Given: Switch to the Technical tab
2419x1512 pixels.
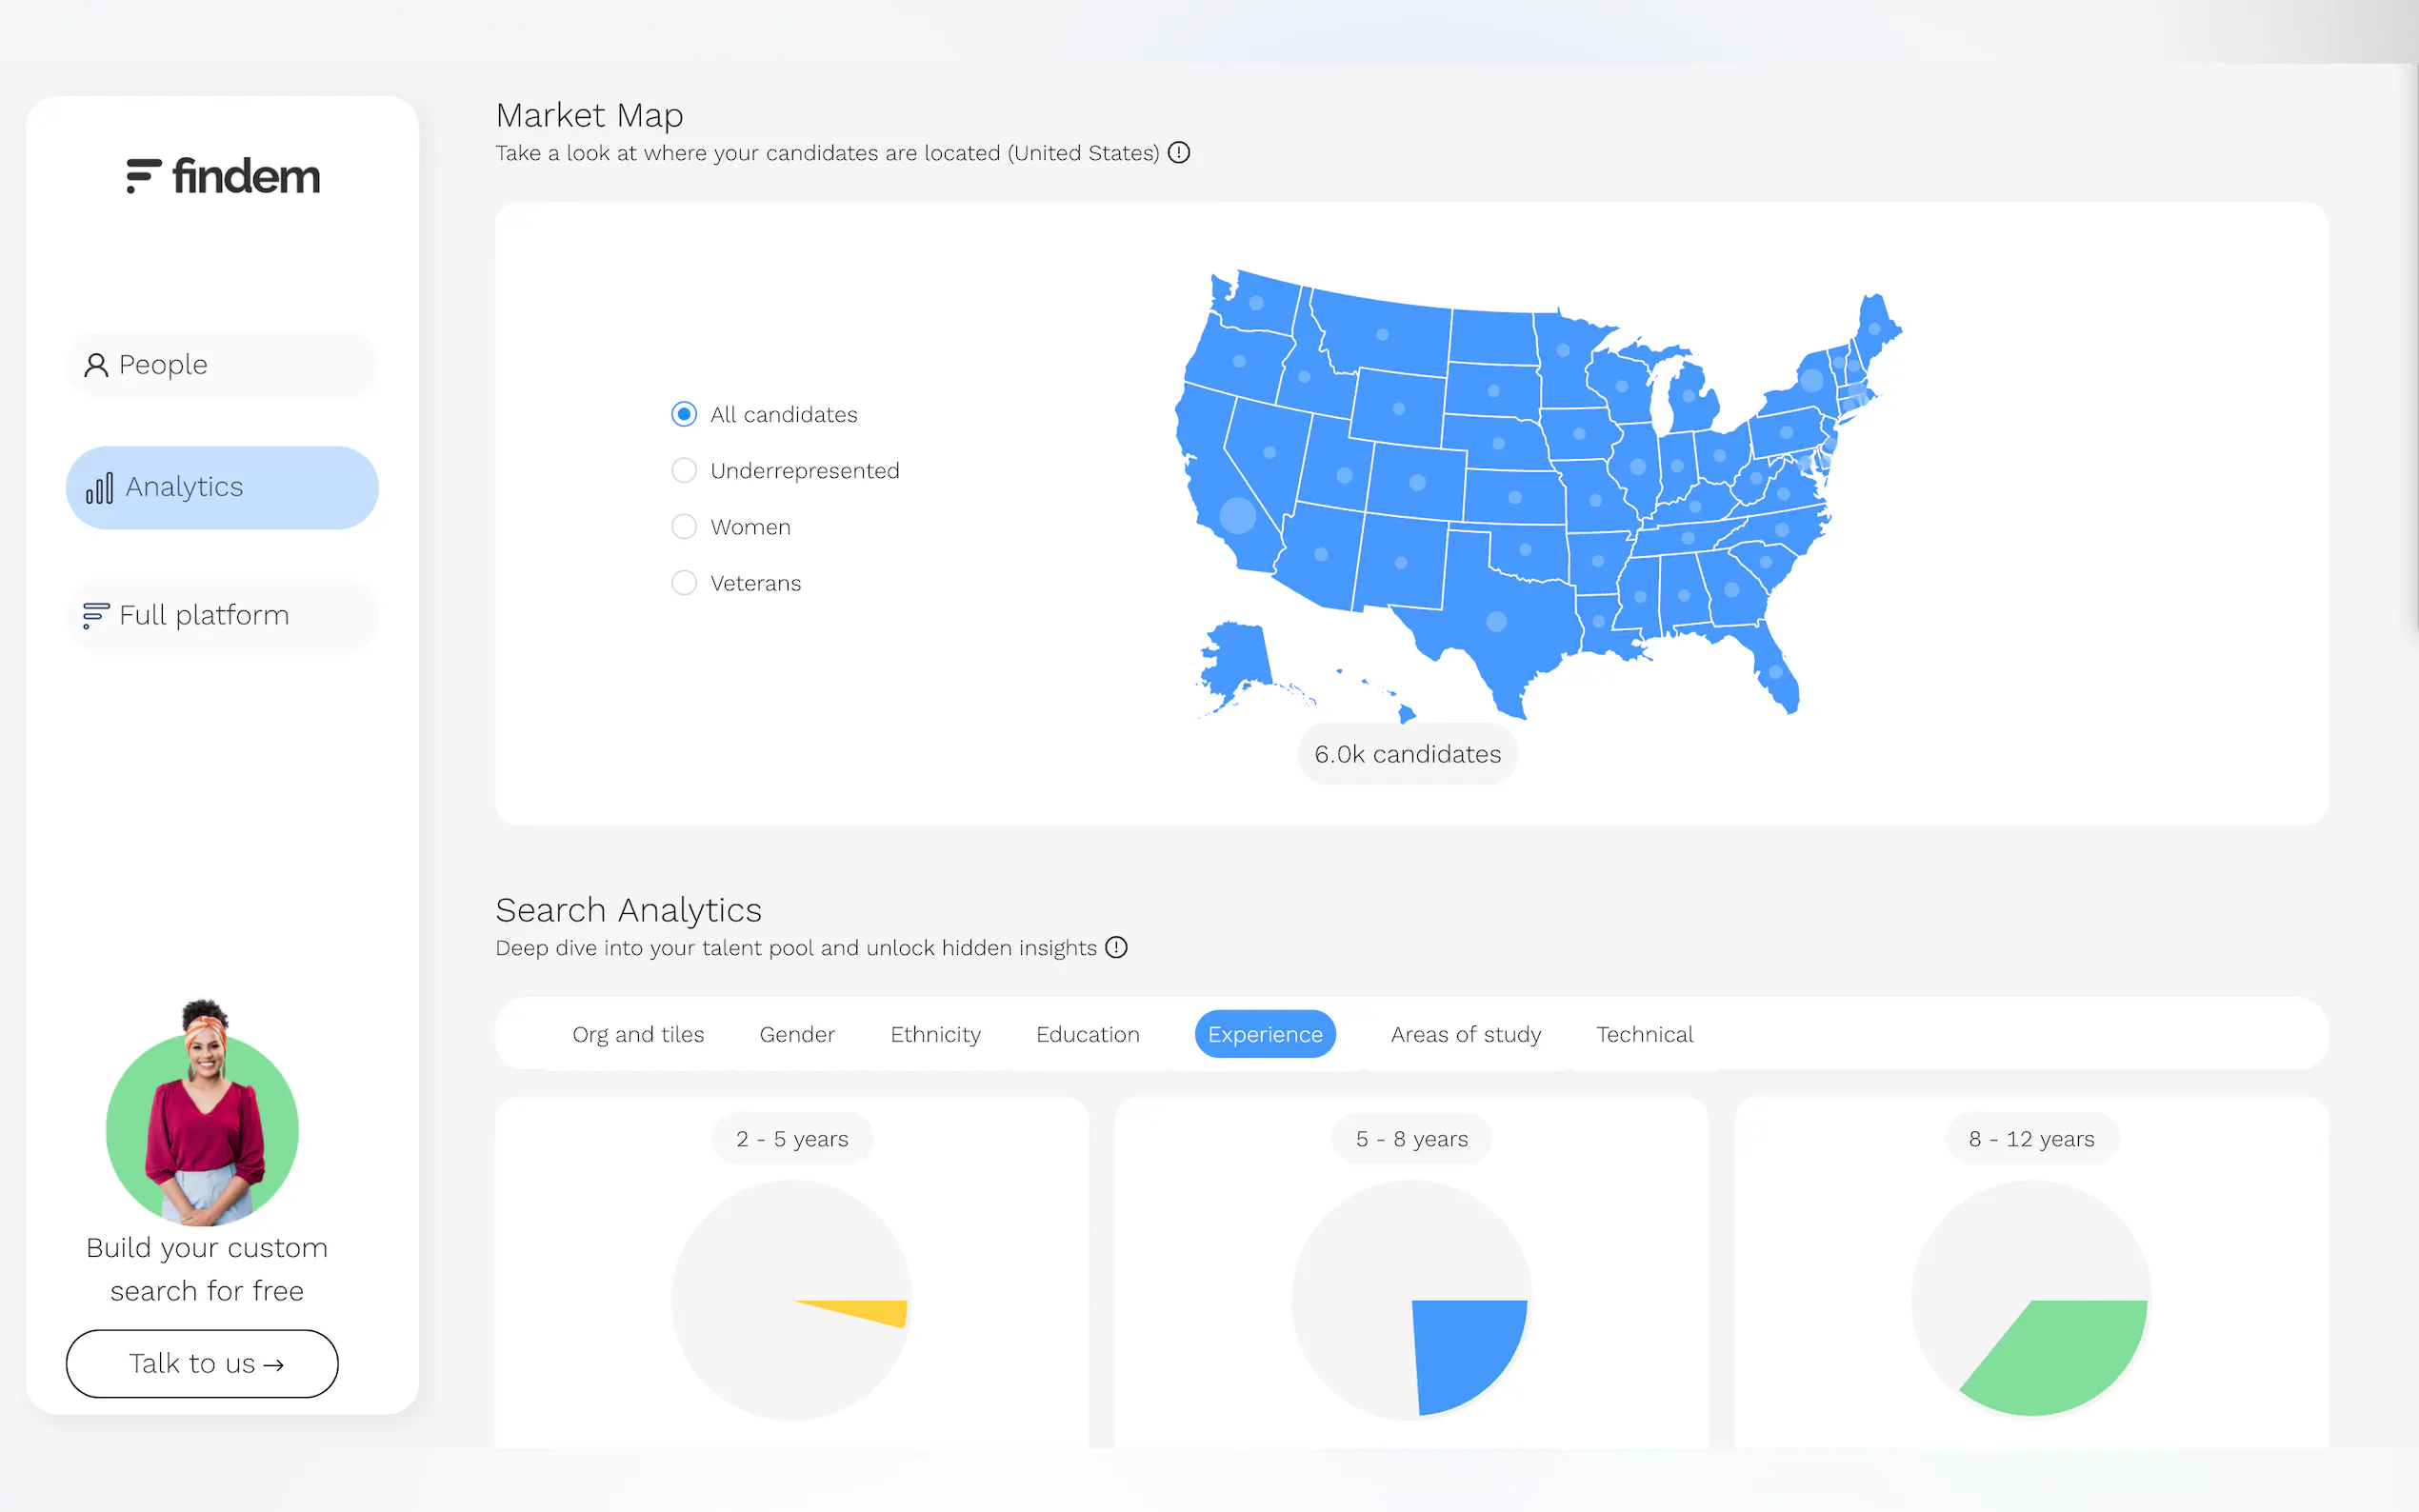Looking at the screenshot, I should [1644, 1034].
